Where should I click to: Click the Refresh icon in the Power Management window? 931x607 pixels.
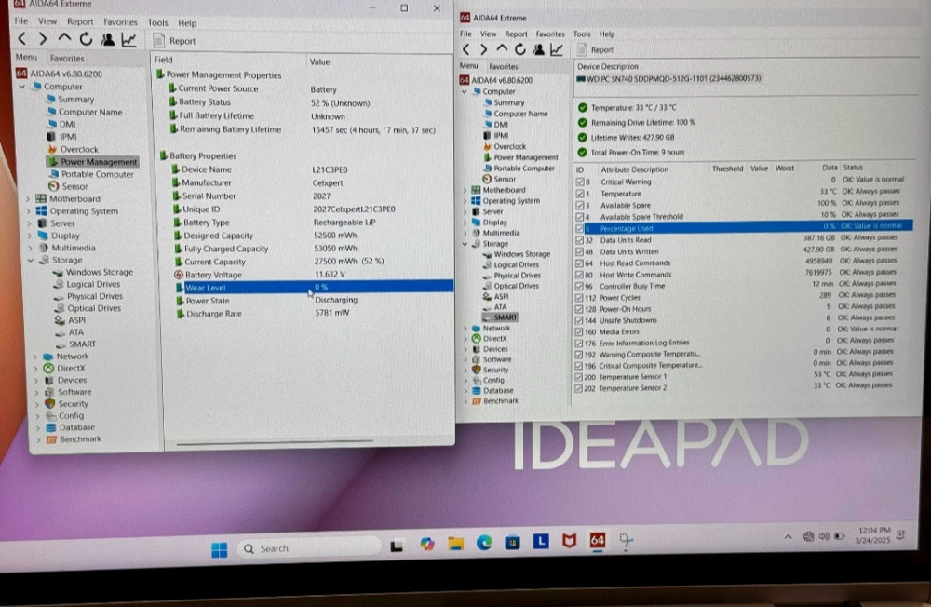click(86, 39)
